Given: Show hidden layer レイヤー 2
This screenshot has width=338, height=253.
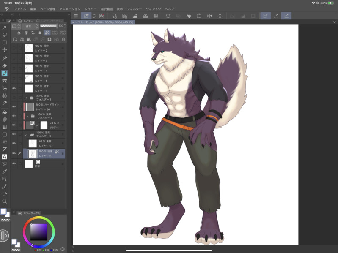Looking at the screenshot, I should (x=14, y=49).
